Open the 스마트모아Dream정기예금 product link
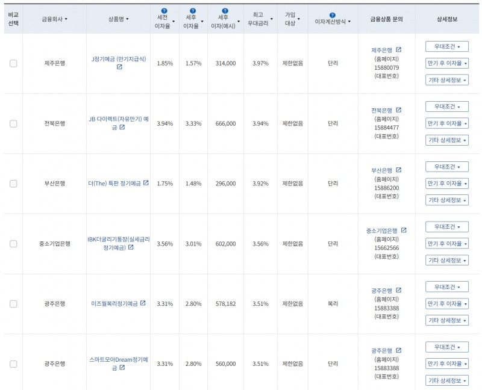Screen dimensions: 482x390 click(118, 364)
